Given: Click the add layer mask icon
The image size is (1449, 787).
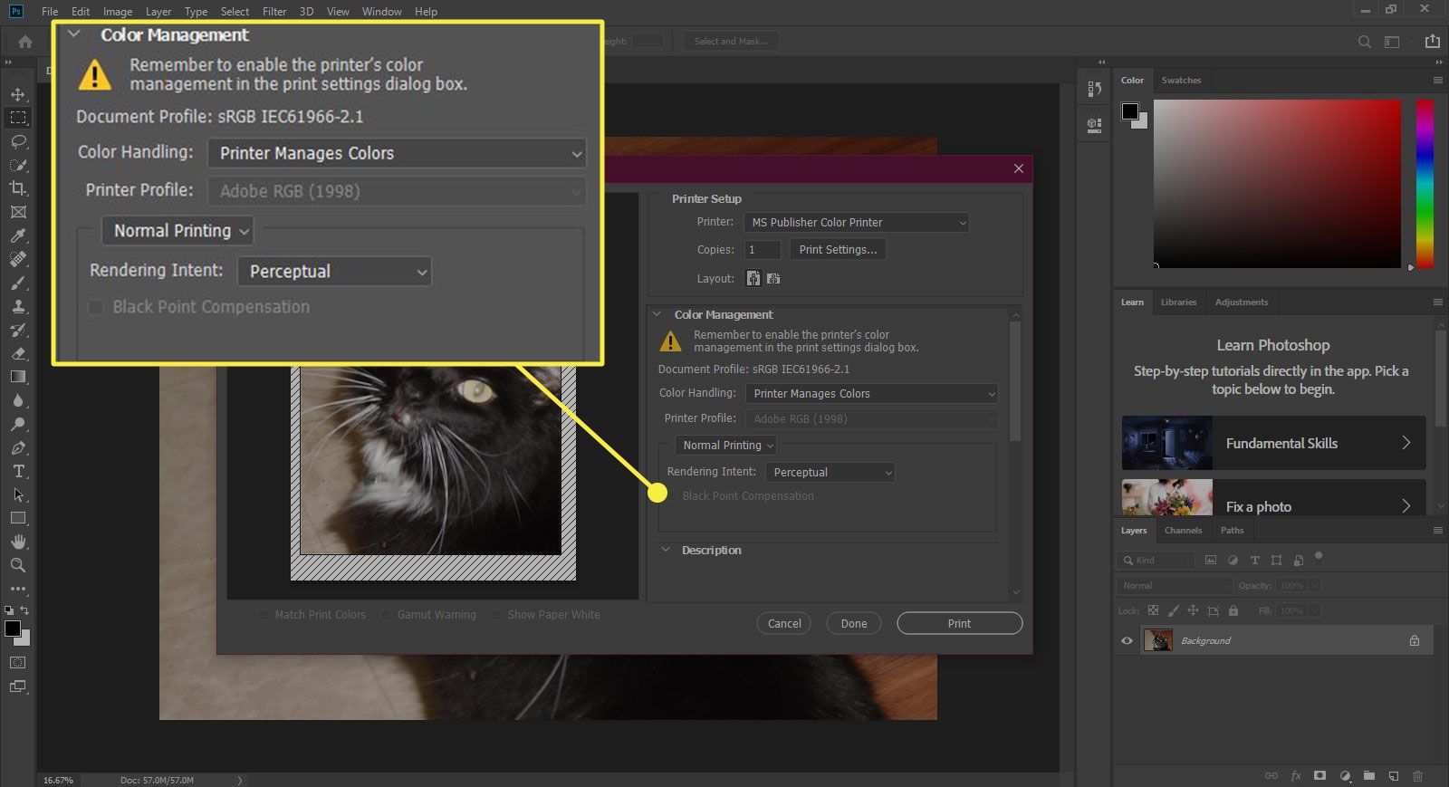Looking at the screenshot, I should pos(1320,776).
